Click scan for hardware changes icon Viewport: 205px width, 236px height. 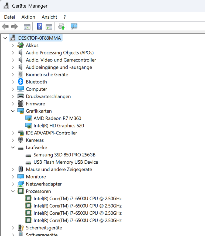point(74,26)
